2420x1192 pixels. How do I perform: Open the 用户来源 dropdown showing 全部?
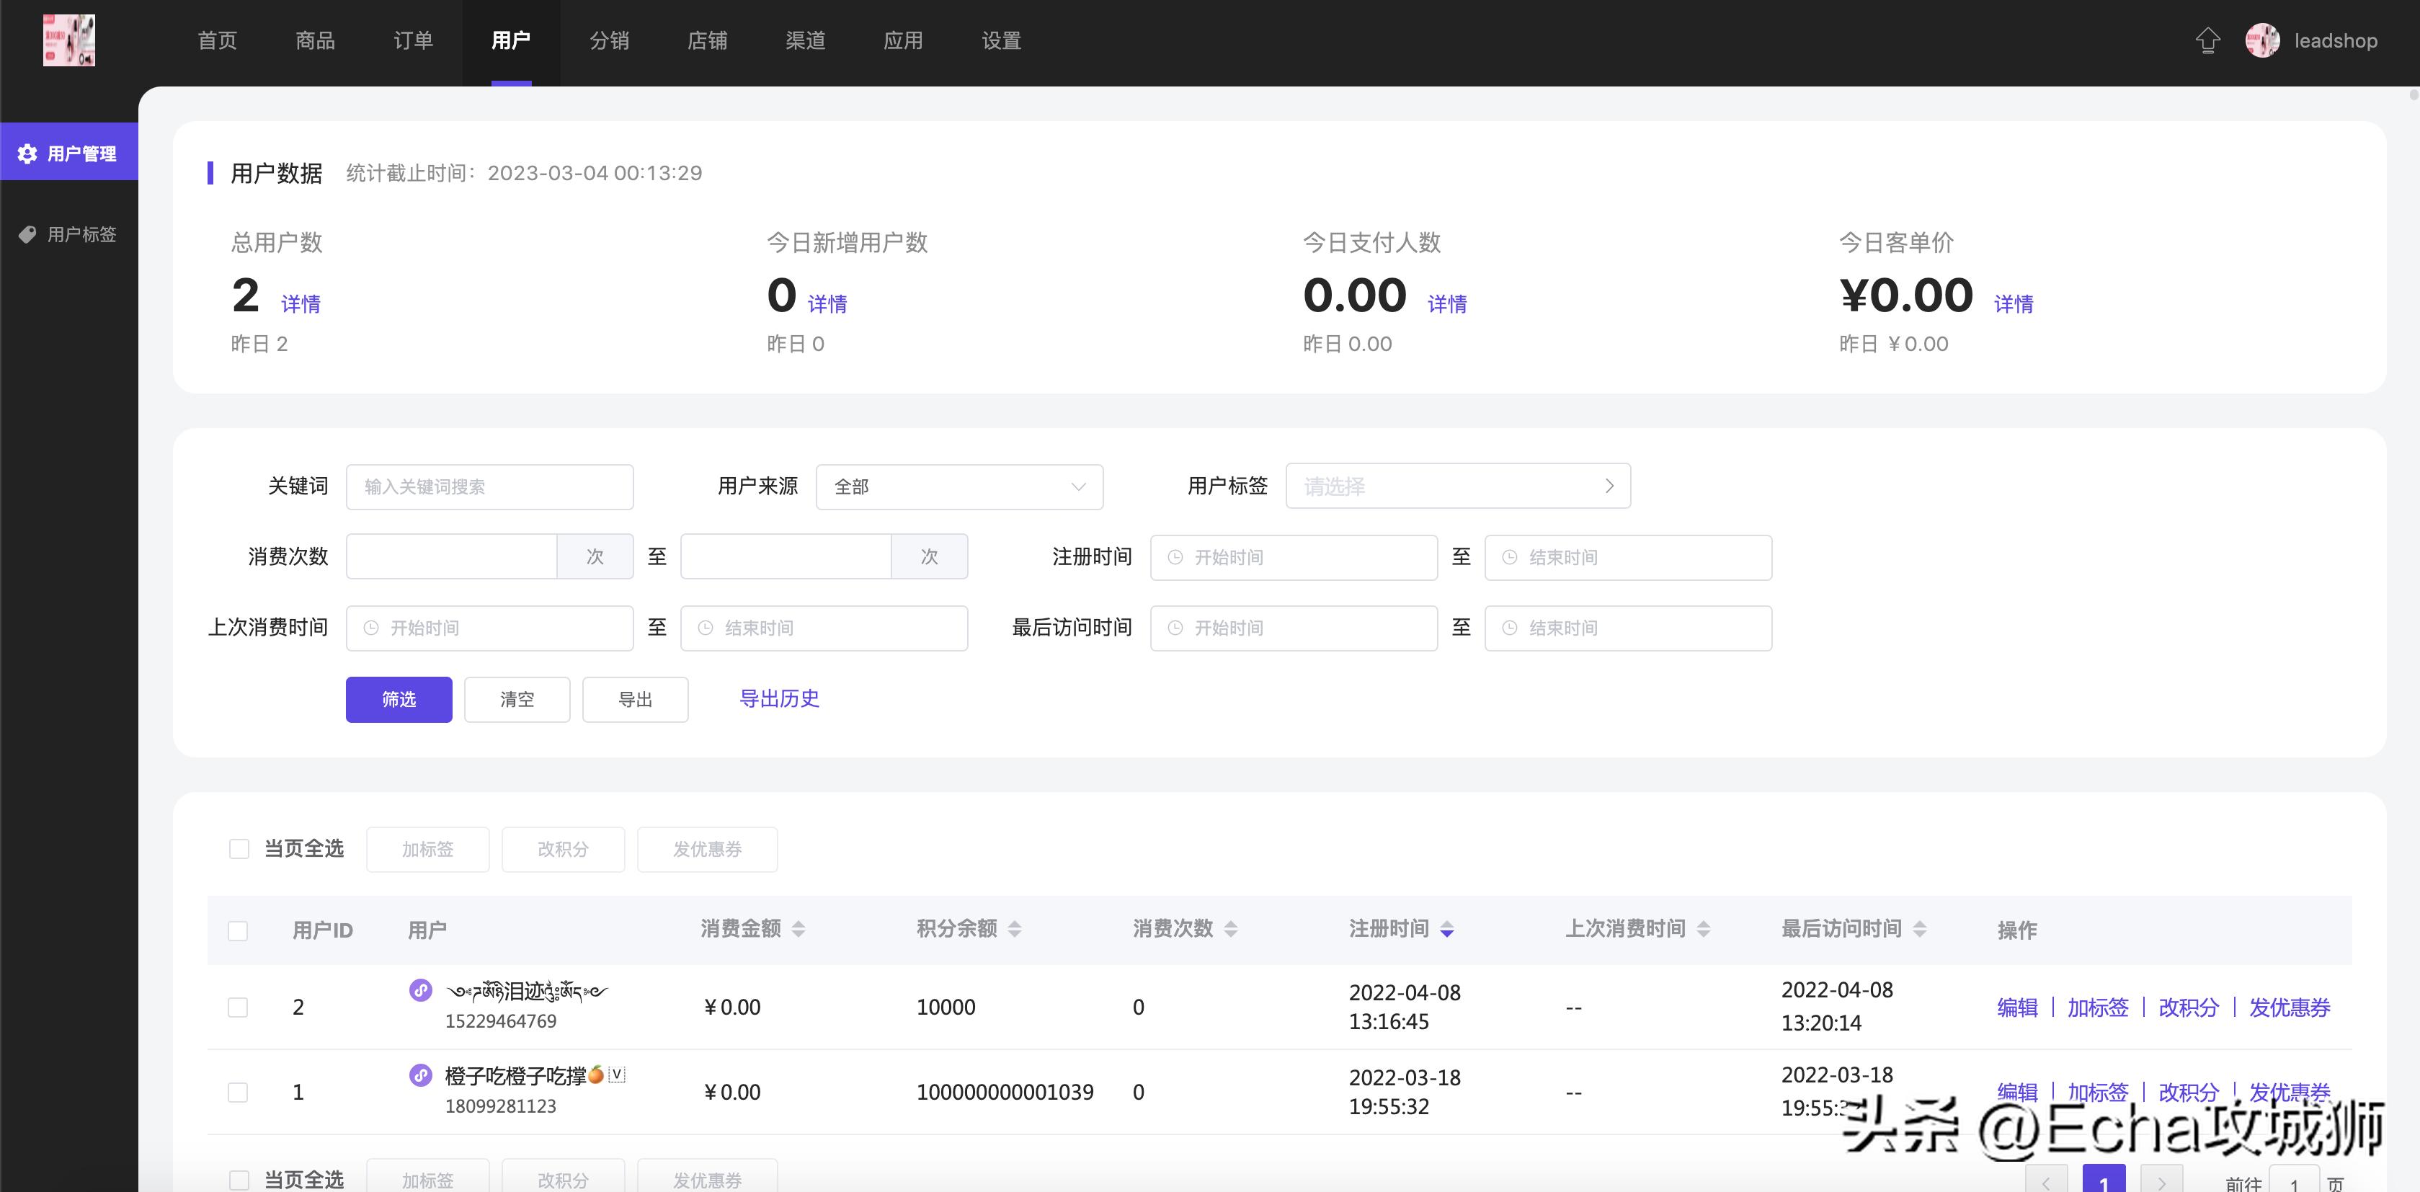click(x=959, y=486)
